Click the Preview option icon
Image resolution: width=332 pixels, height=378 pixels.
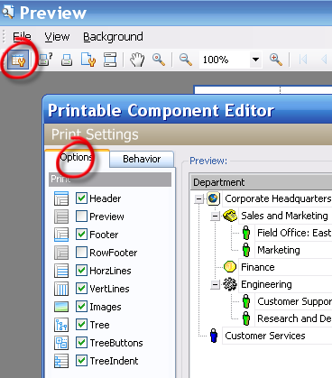coord(61,217)
